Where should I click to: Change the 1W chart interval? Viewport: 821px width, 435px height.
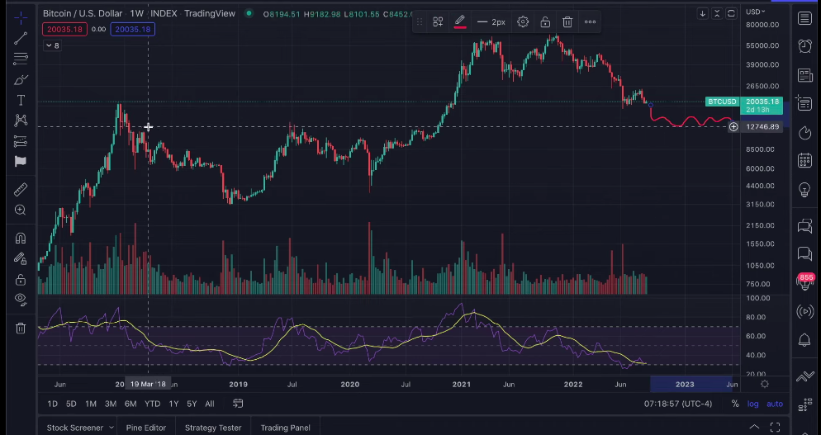click(136, 13)
